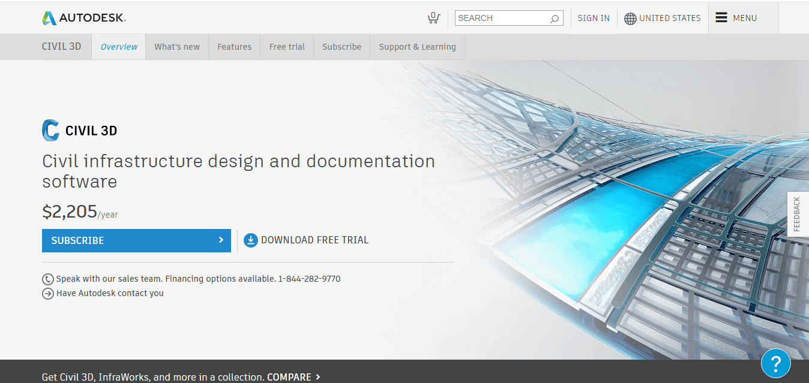Open the Subscribe tab
Screen dimensions: 809x383
342,47
